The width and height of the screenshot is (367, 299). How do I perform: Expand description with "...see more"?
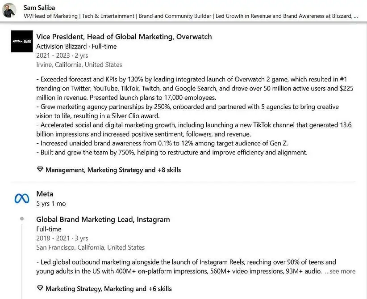coord(340,271)
